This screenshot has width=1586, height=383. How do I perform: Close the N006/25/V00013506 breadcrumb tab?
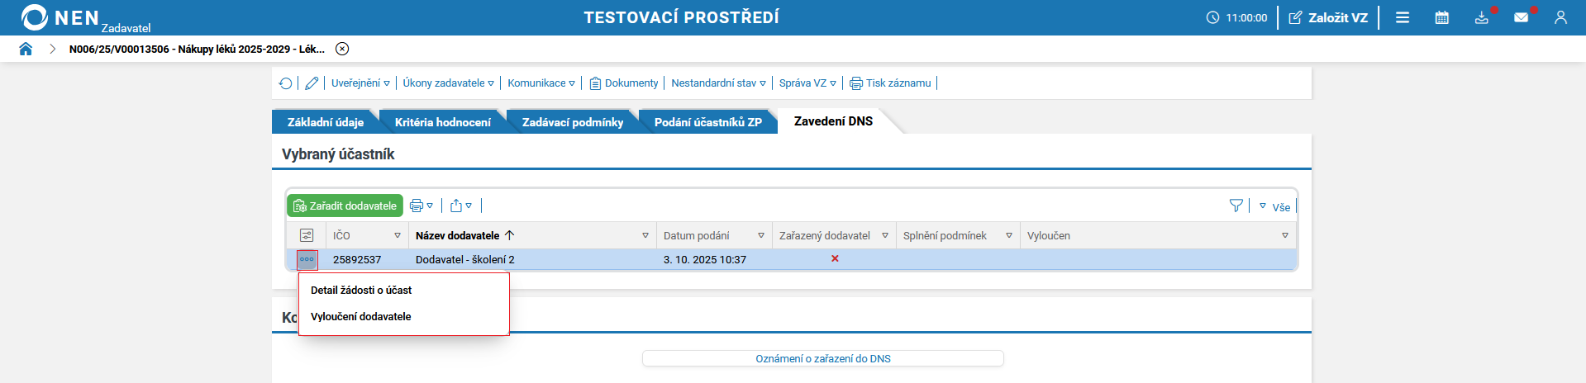(342, 49)
